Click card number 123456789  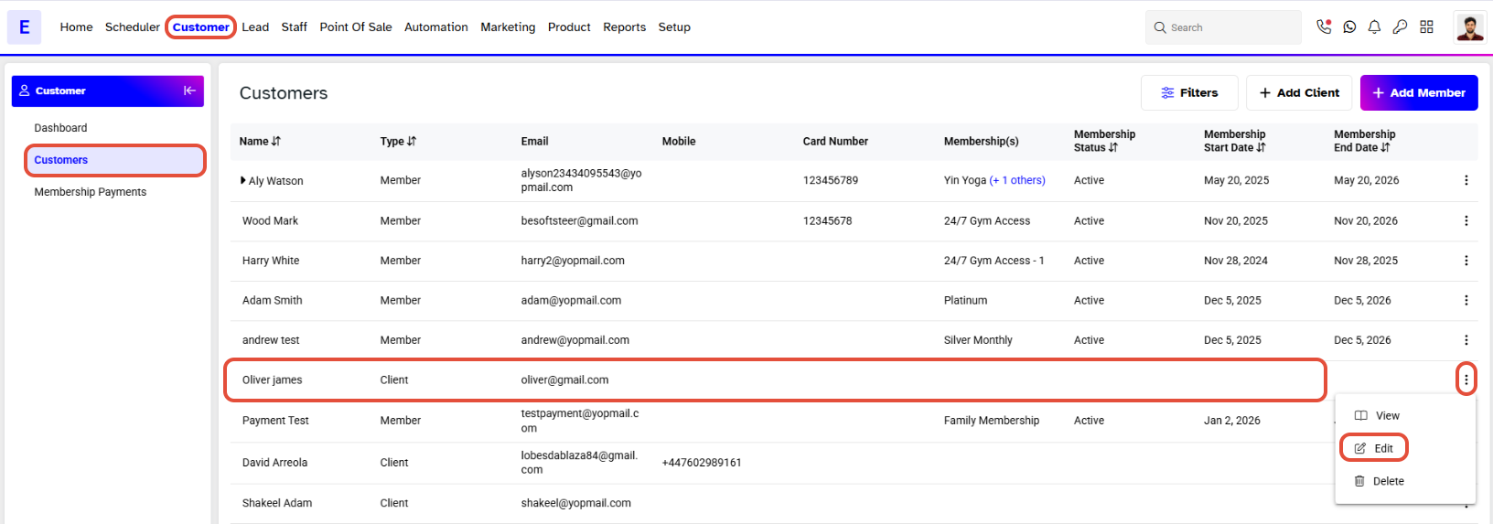(831, 180)
